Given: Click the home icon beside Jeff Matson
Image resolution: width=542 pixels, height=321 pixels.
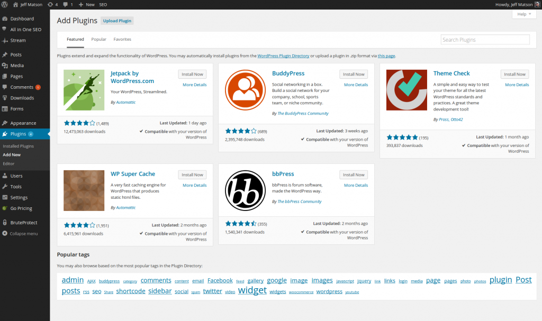Looking at the screenshot, I should [x=15, y=4].
